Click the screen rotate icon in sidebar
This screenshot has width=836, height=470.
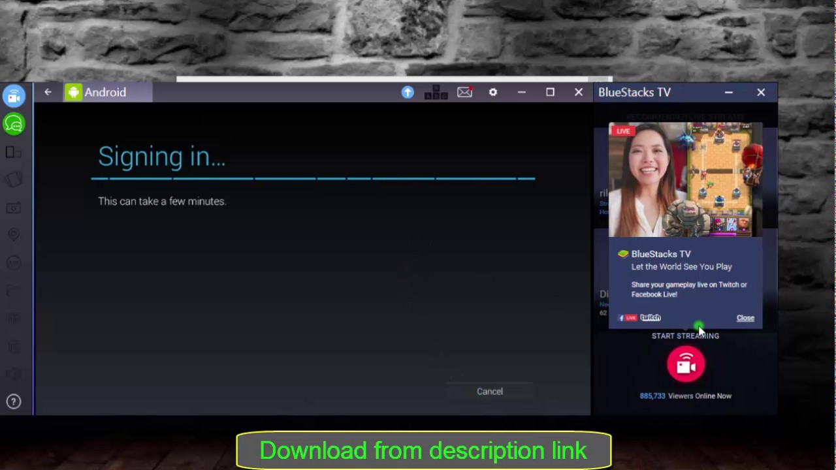tap(14, 152)
